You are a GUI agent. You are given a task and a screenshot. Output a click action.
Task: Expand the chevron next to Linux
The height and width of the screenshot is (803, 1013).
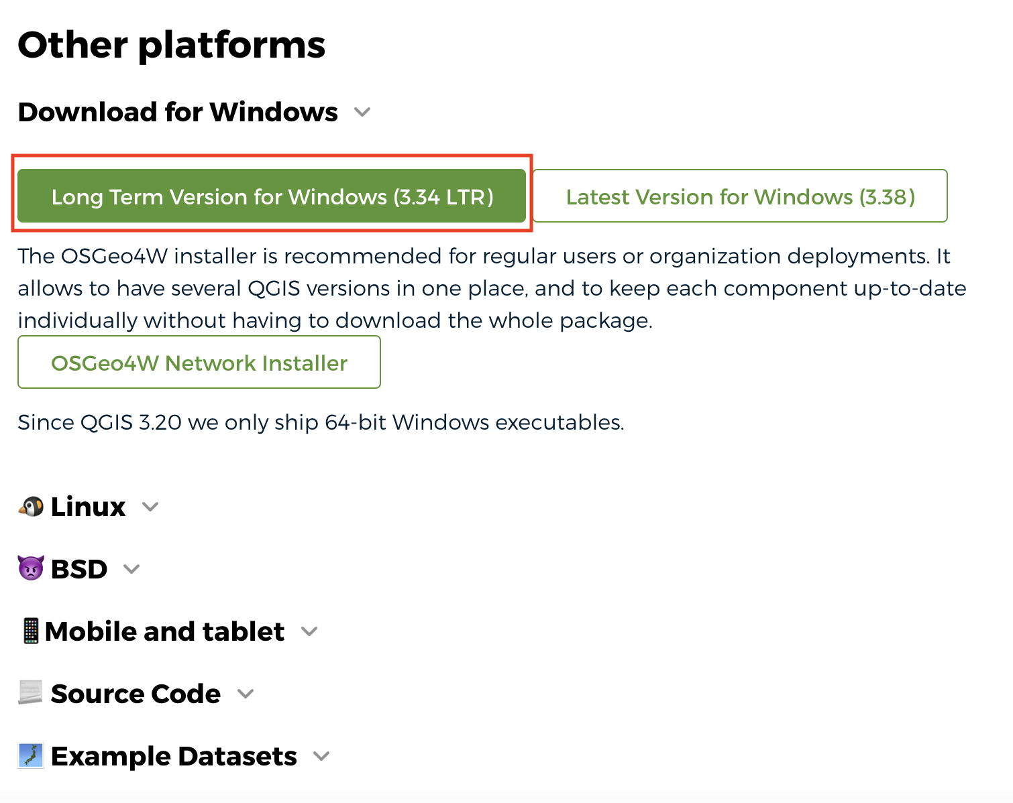(150, 507)
